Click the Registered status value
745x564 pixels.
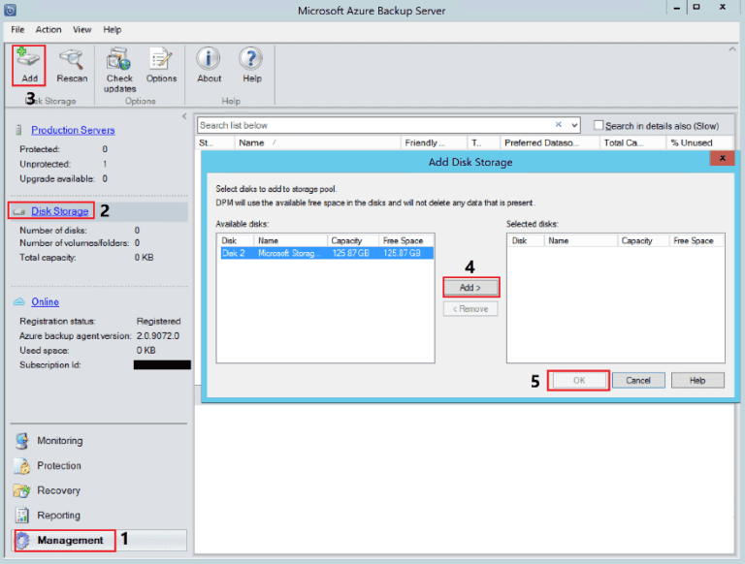159,322
